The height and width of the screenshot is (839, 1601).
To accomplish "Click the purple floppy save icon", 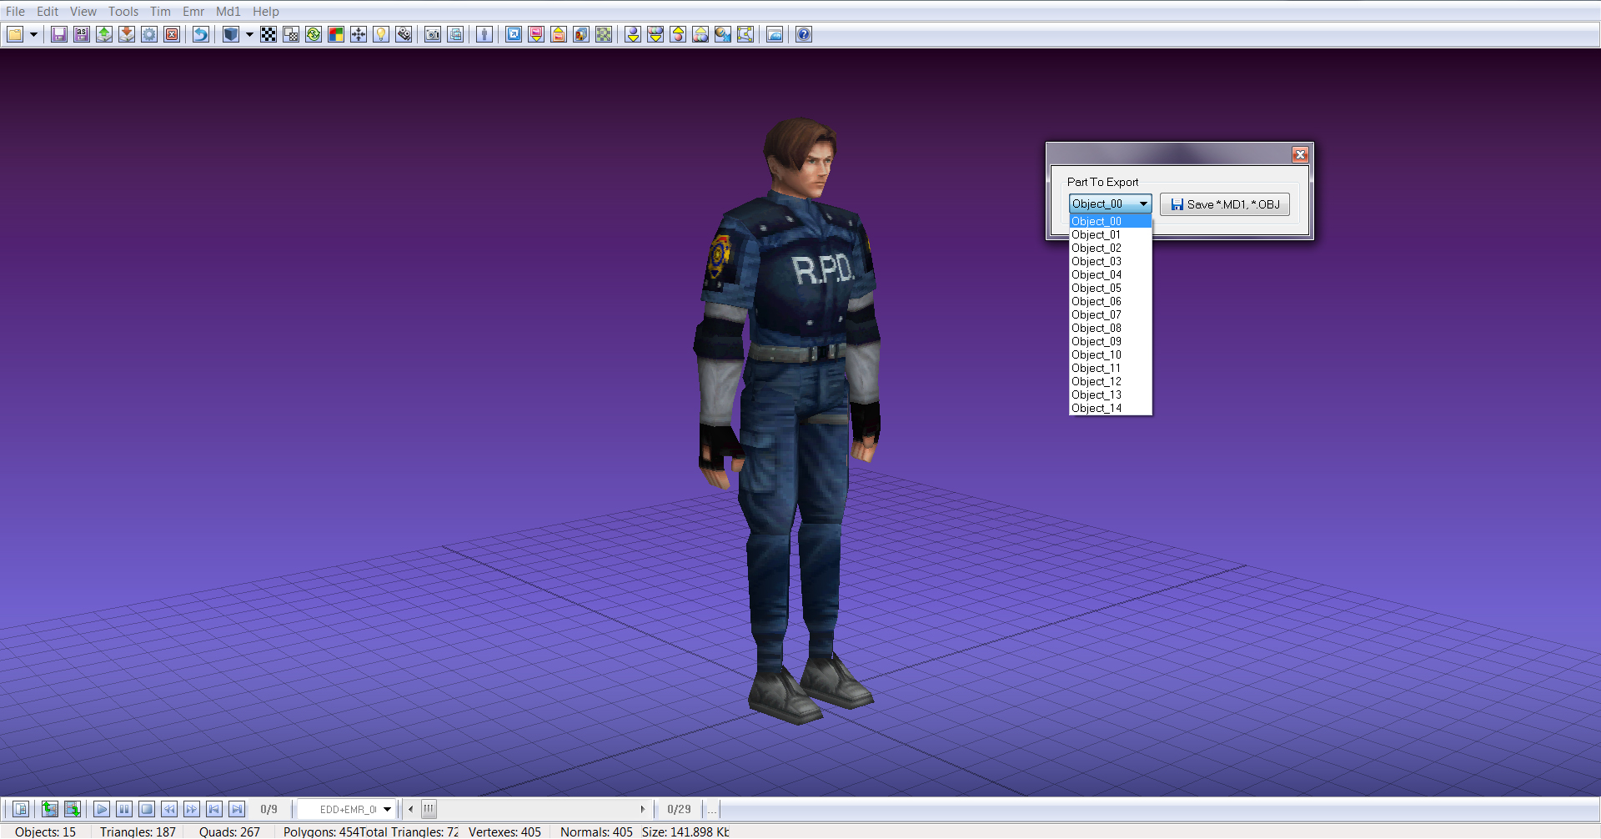I will click(x=59, y=34).
